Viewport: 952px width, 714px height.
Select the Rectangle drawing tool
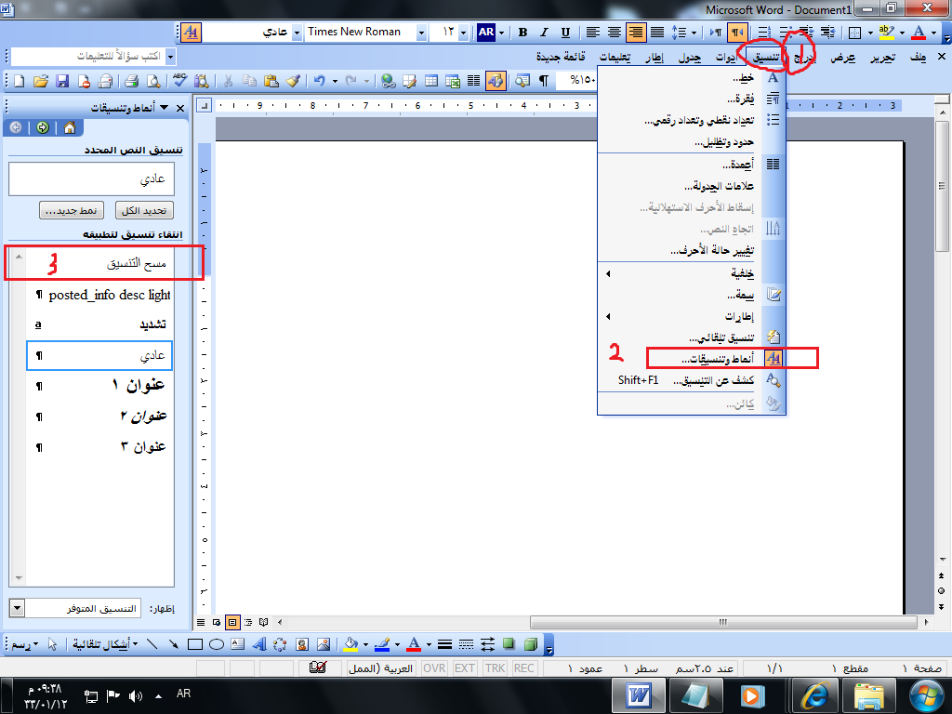195,644
